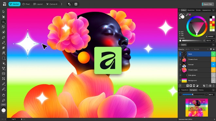Click the fill colour circle below toolbar

(x=4, y=110)
